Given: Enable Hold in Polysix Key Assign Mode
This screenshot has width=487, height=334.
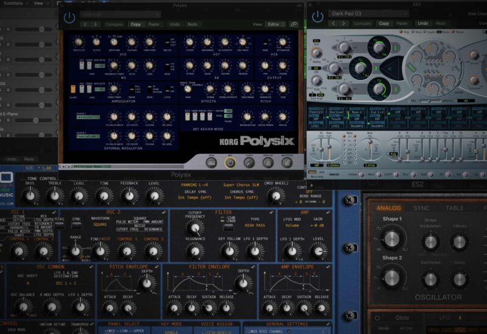Looking at the screenshot, I should pyautogui.click(x=187, y=117).
